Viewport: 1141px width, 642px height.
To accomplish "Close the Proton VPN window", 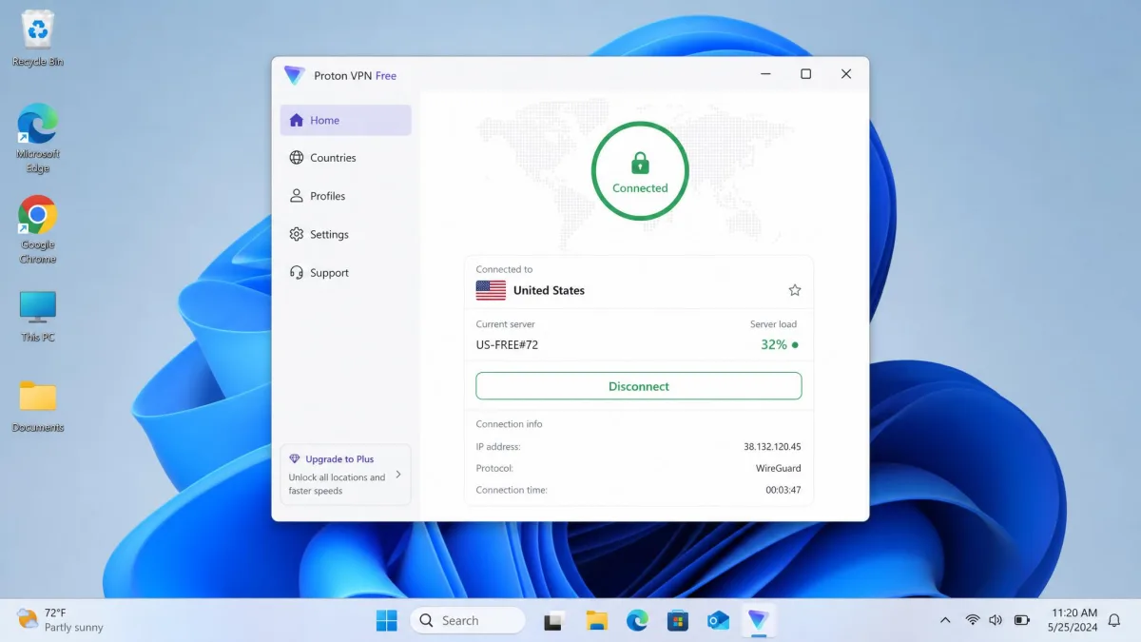I will [845, 74].
